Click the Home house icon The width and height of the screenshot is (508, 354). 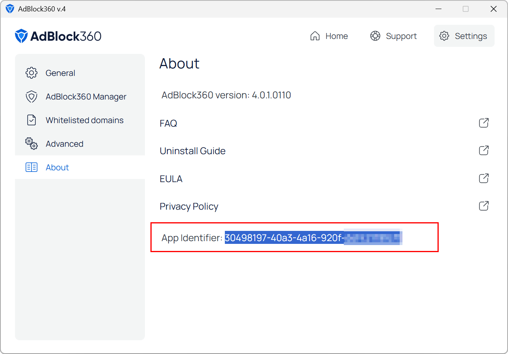click(315, 36)
